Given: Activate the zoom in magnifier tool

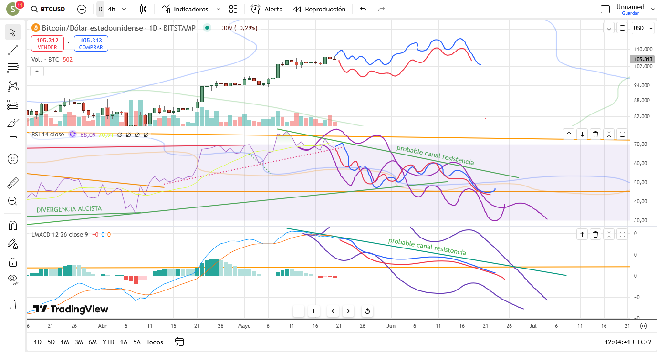Looking at the screenshot, I should click(x=13, y=201).
